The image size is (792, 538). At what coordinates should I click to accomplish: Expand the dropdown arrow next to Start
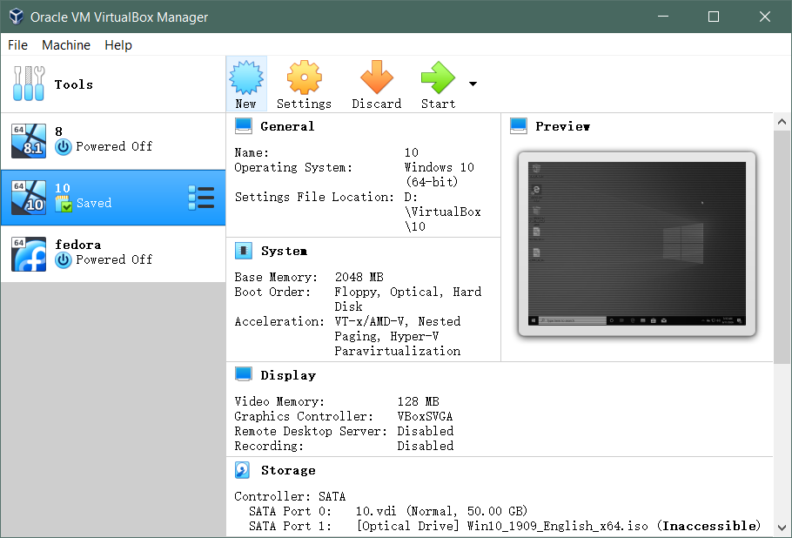tap(473, 84)
